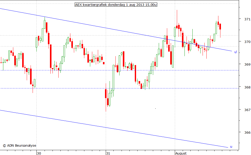
Task: Click the lower trendline label u
Action: coord(231,147)
